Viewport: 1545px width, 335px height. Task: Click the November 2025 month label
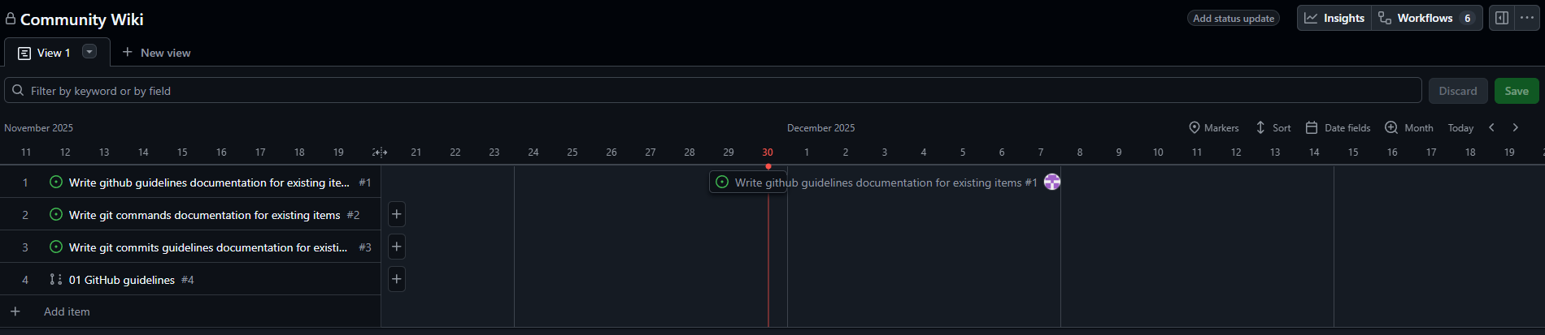tap(38, 128)
